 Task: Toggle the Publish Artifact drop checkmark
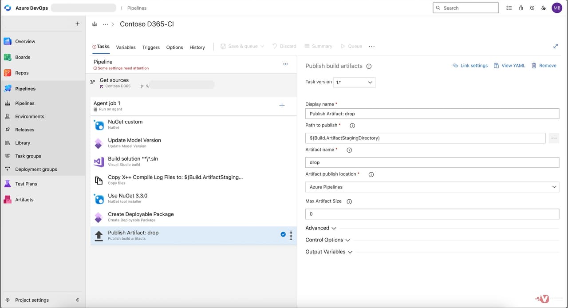click(x=283, y=234)
